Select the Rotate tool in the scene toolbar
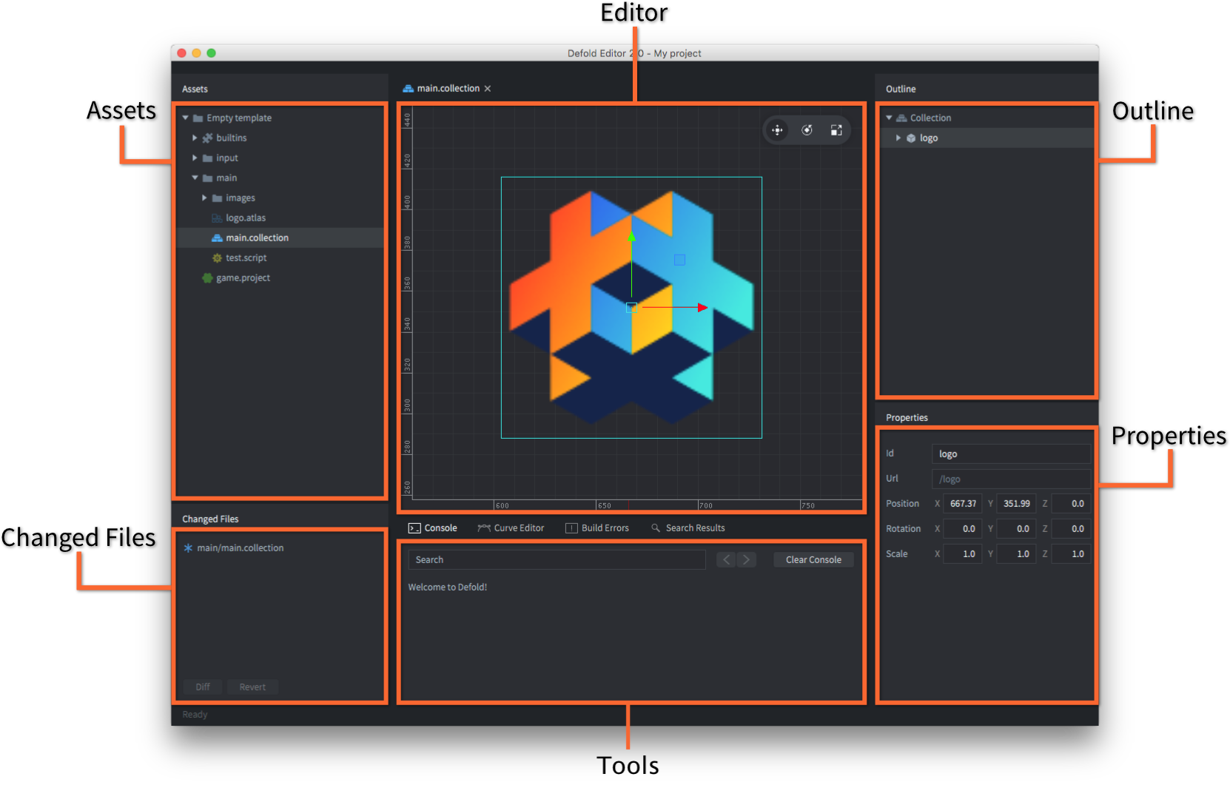Screen dimensions: 1230x785 [x=807, y=129]
